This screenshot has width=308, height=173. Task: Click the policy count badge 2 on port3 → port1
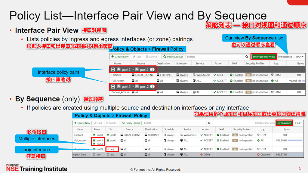[152, 70]
